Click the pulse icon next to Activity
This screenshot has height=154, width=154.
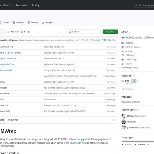[122, 51]
